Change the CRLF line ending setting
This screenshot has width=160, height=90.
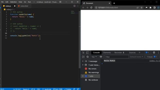pos(38,89)
